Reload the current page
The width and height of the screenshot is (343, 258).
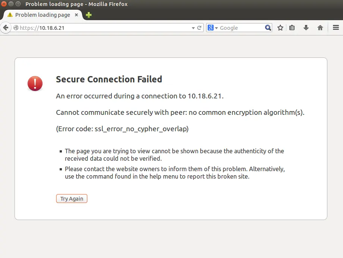click(199, 28)
